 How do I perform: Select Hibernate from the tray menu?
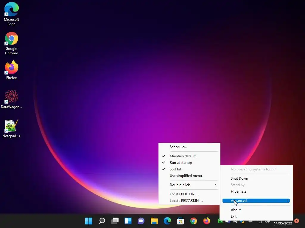point(256,191)
